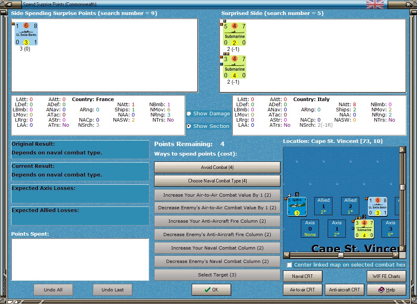Click the map scroll left arrow
This screenshot has width=417, height=304.
[x=287, y=255]
